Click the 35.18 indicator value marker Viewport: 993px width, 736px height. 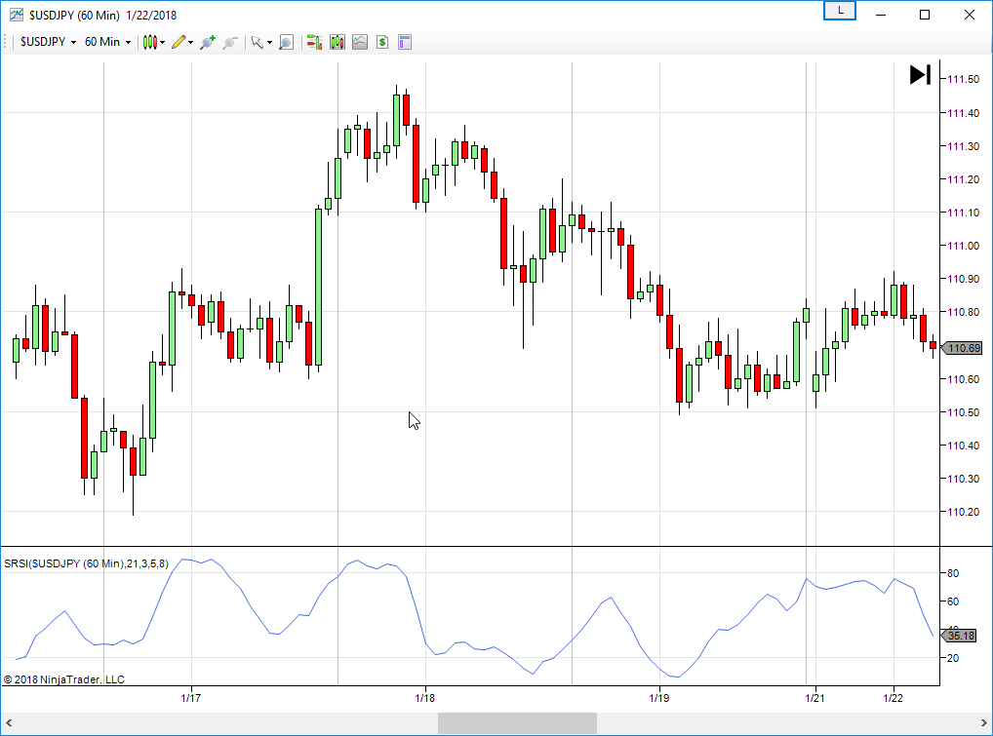click(960, 636)
